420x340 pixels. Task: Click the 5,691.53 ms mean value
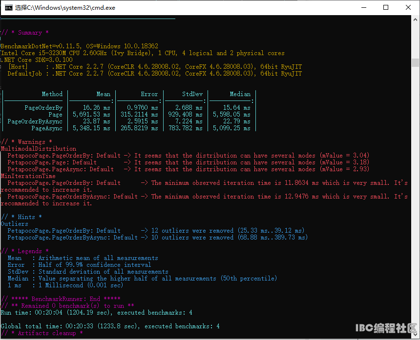(x=92, y=115)
